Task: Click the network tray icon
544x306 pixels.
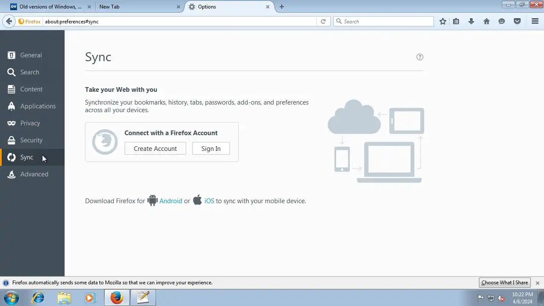Action: pyautogui.click(x=491, y=298)
